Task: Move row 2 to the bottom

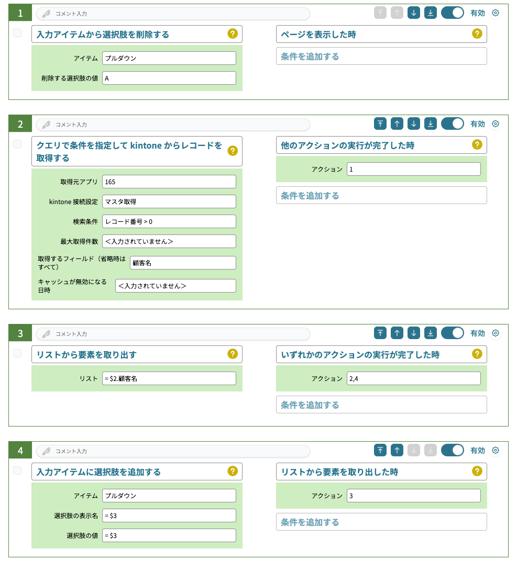Action: pos(431,124)
